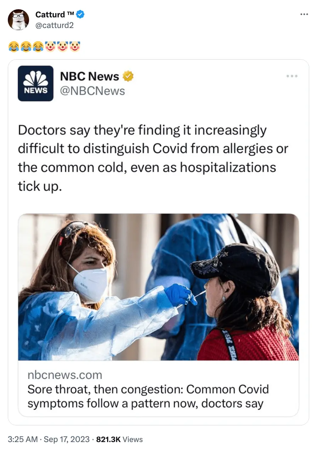
Task: Open Catturd's profile avatar
Action: (18, 20)
